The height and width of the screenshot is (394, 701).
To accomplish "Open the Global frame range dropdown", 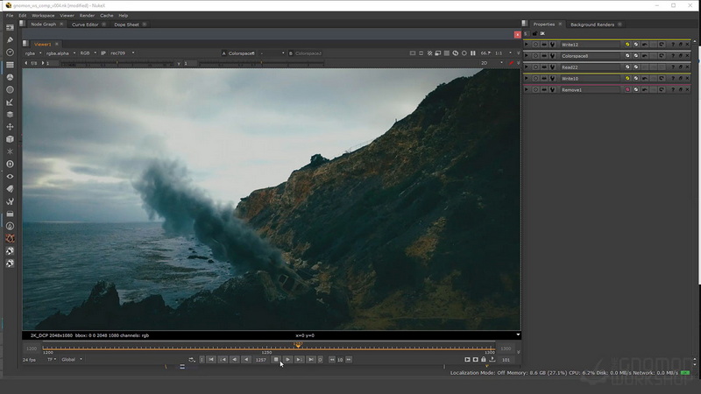I will pos(72,360).
